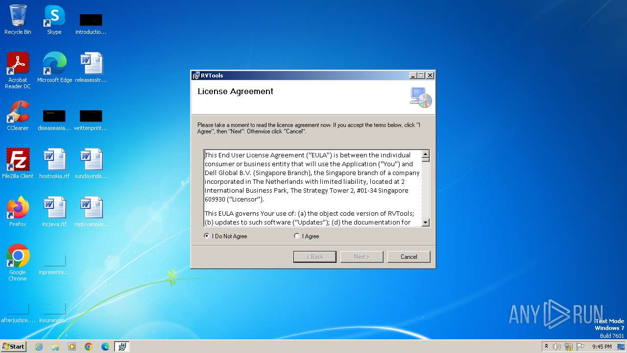The height and width of the screenshot is (353, 627).
Task: Select the Microsoft Edge desktop shortcut
Action: [54, 68]
